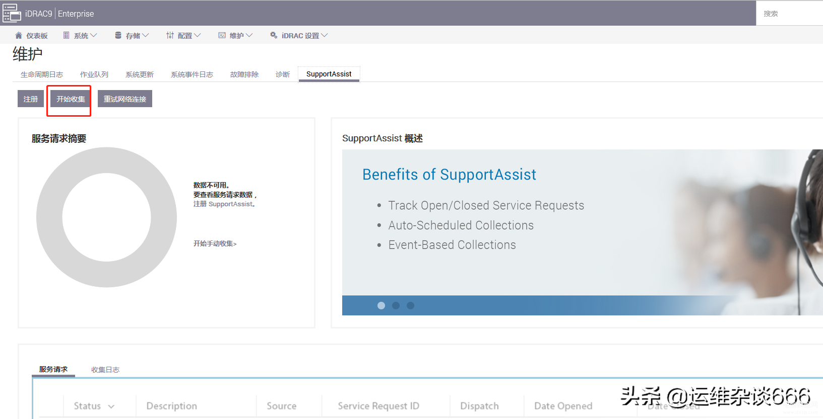Expand the iDRAC 设置 dropdown chevron
823x419 pixels.
[325, 35]
